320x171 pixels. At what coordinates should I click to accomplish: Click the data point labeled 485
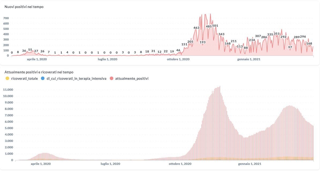pos(209,26)
